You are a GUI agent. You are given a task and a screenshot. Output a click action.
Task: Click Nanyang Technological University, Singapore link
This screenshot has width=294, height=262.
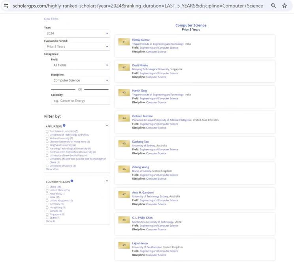tap(157, 69)
